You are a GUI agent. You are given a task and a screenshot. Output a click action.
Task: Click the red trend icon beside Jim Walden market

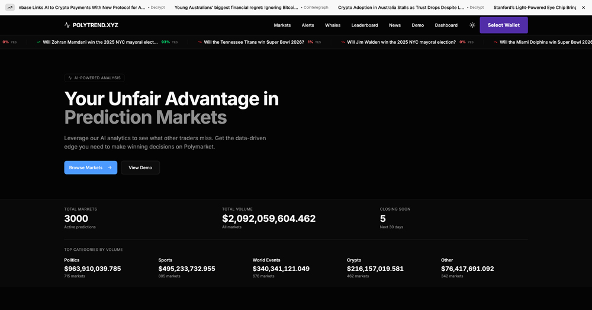(343, 43)
